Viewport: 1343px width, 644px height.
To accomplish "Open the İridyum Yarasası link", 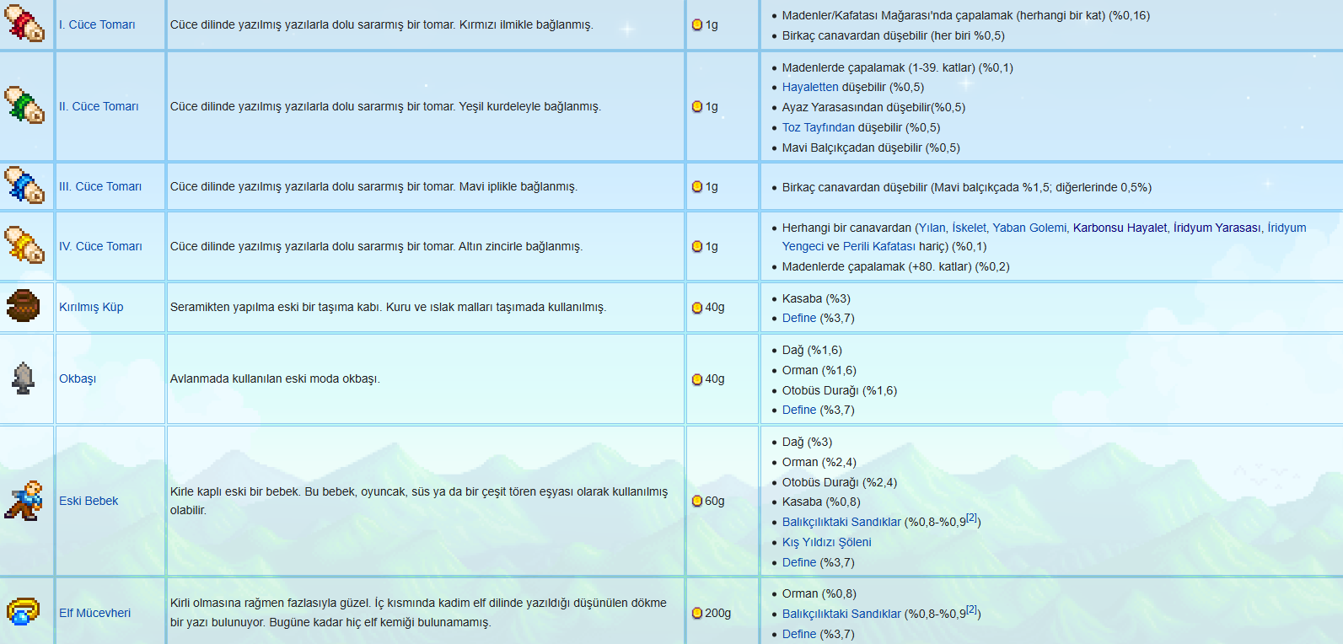I will [x=1217, y=228].
